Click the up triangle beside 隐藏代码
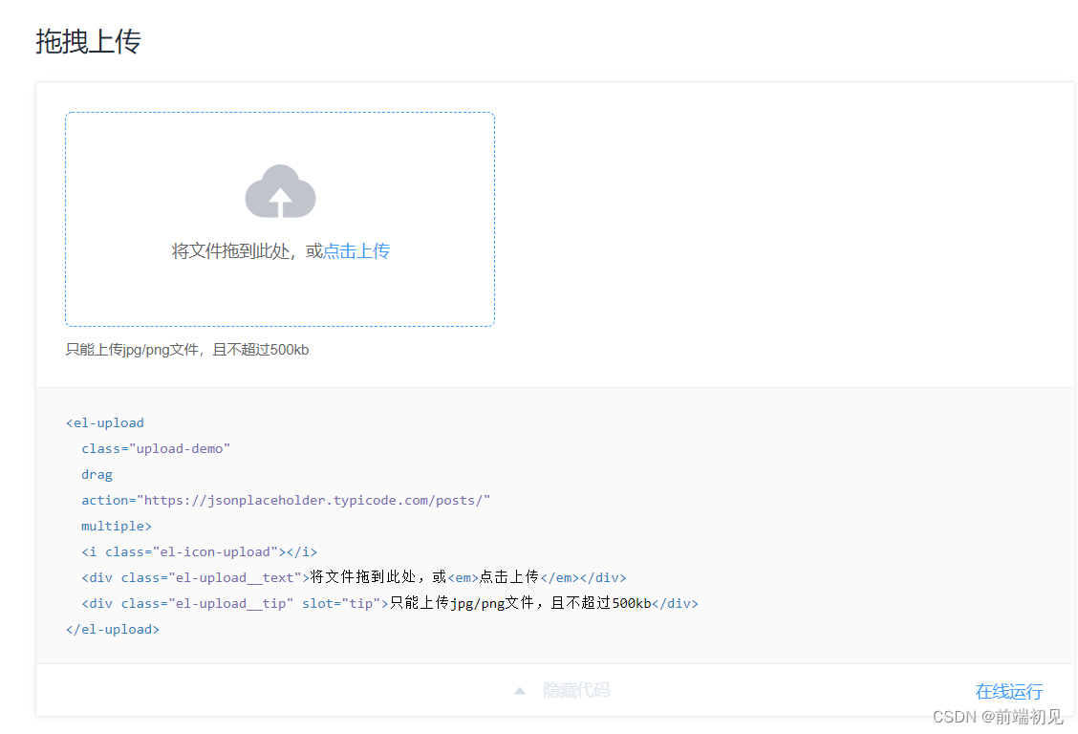This screenshot has height=734, width=1078. (519, 690)
